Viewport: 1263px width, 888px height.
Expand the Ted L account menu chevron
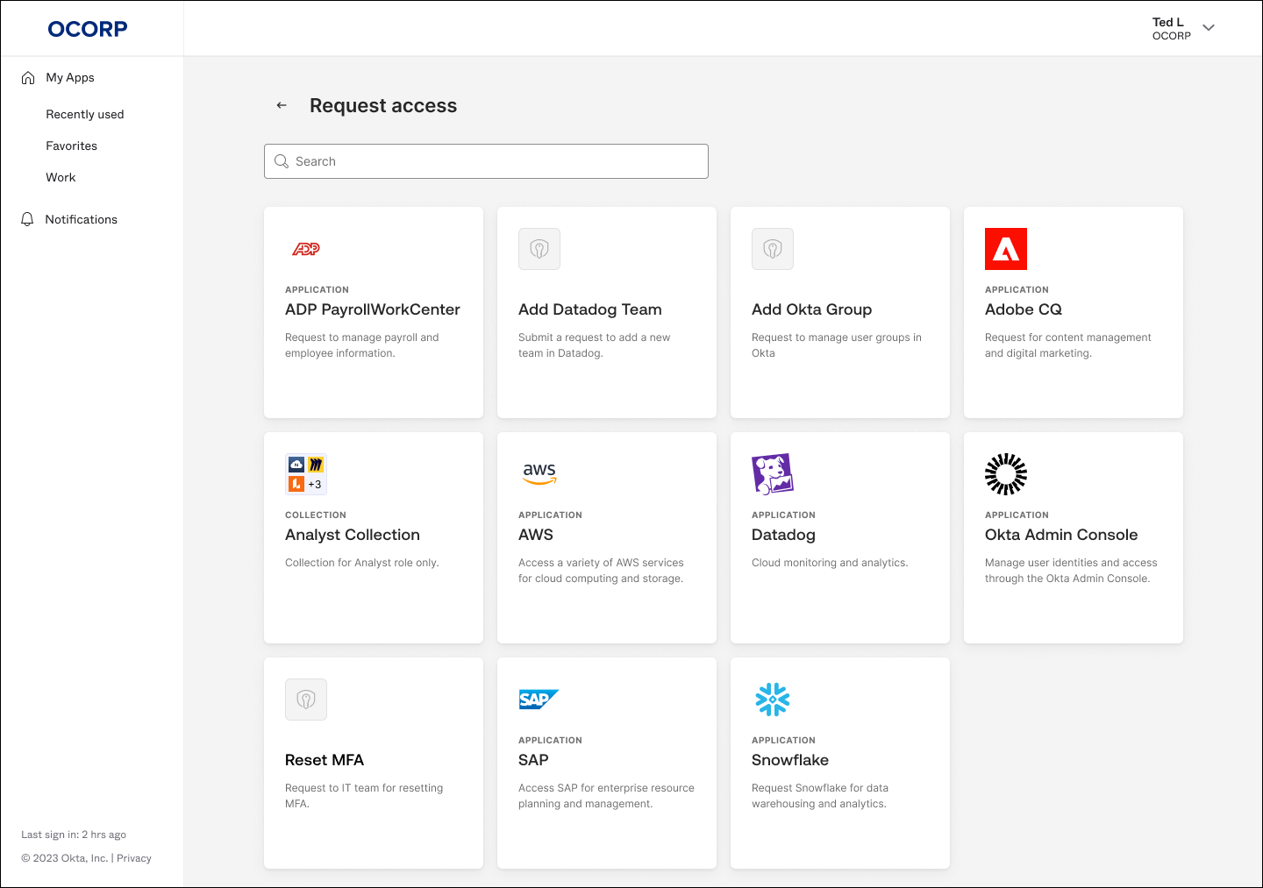pyautogui.click(x=1209, y=28)
